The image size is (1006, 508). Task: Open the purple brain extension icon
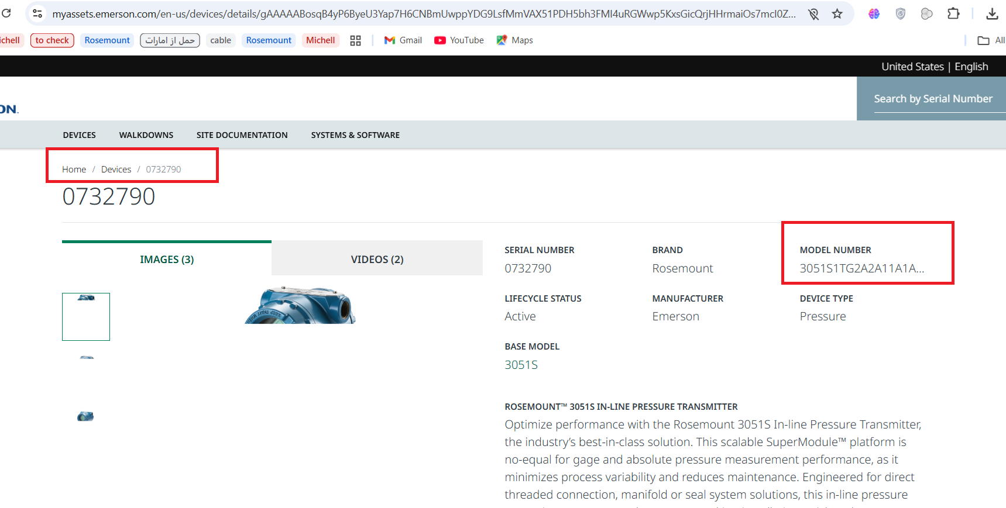point(874,13)
